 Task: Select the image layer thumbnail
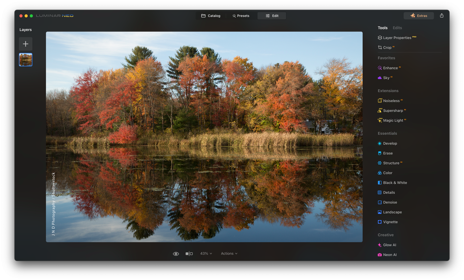tap(25, 60)
